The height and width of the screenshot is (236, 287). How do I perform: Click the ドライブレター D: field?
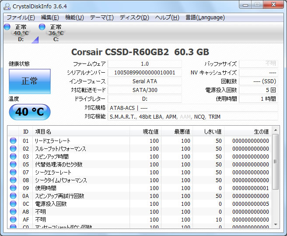(145, 99)
